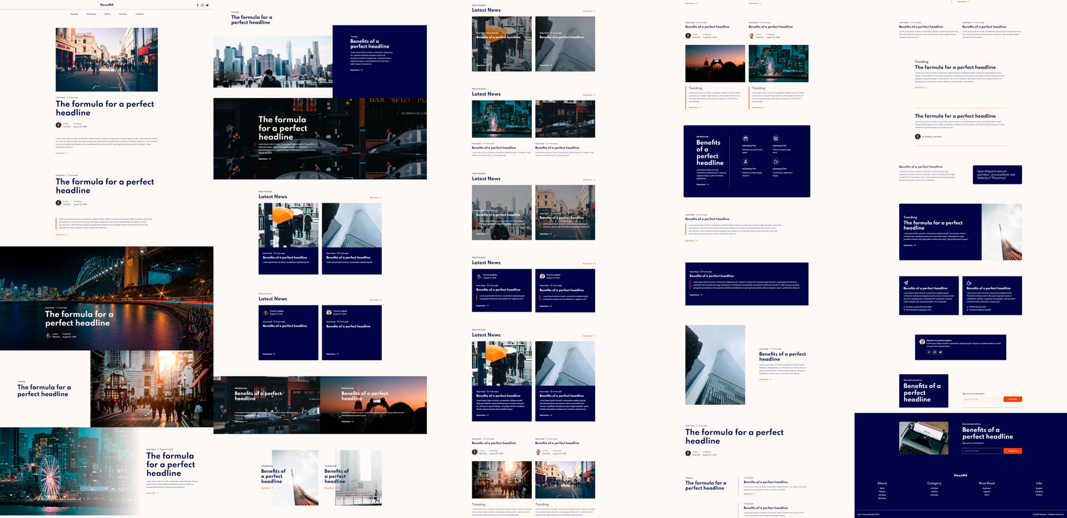
Task: Open Politics in the top navigation menu
Action: point(107,14)
